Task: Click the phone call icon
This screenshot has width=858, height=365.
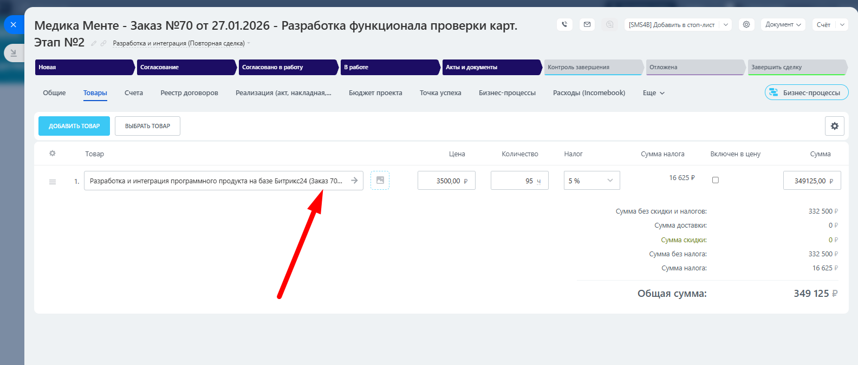Action: pos(564,24)
